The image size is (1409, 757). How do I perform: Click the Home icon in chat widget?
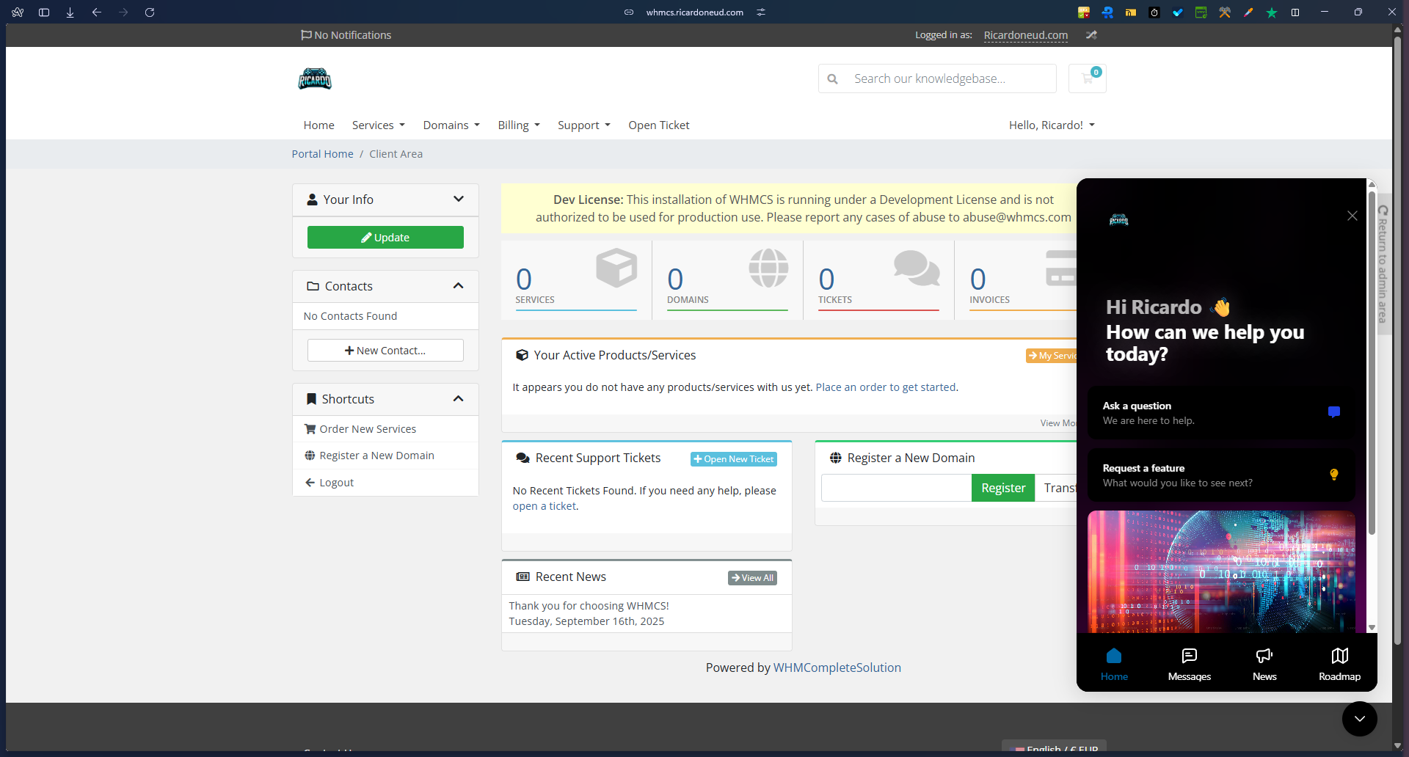1113,664
